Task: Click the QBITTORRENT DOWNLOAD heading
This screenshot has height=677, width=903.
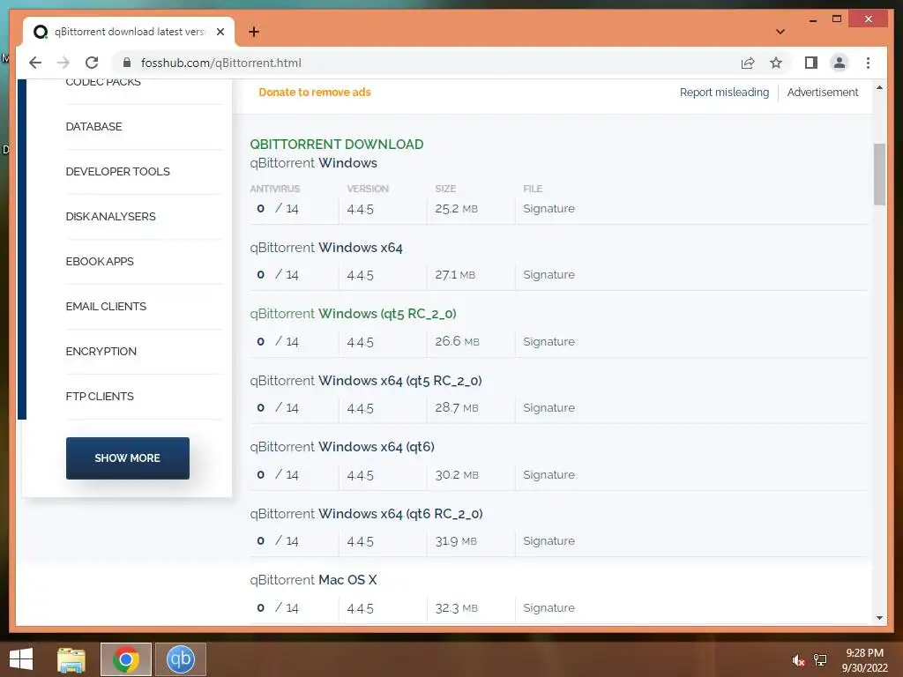Action: tap(337, 145)
